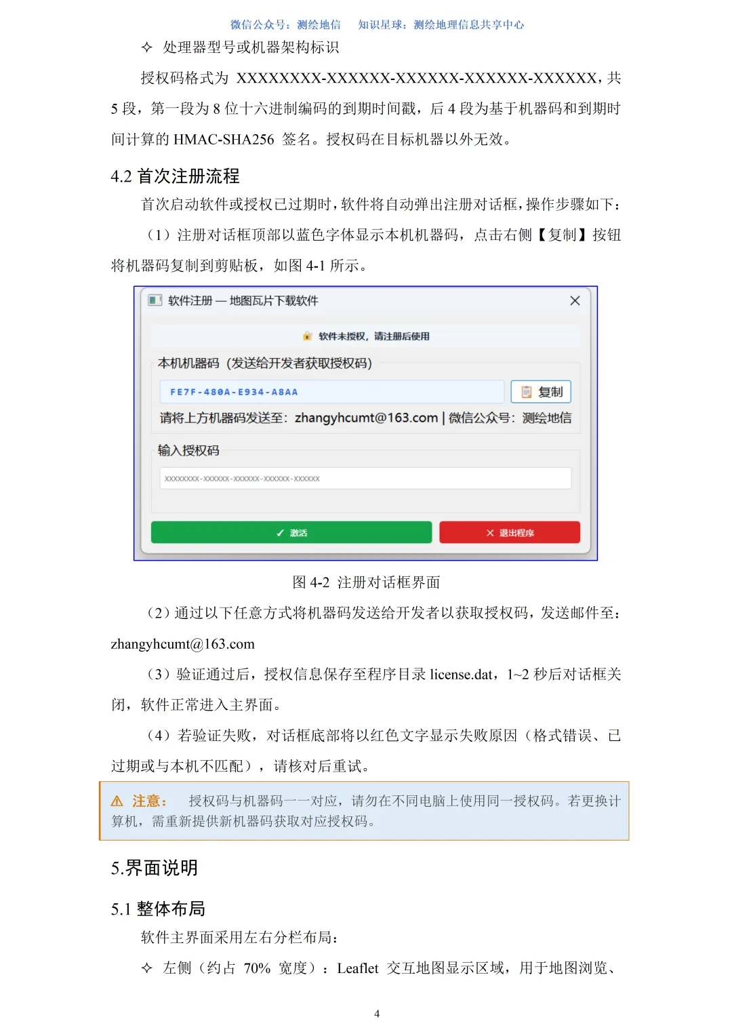Click the green 激活 activate button
The height and width of the screenshot is (1036, 732).
(291, 532)
